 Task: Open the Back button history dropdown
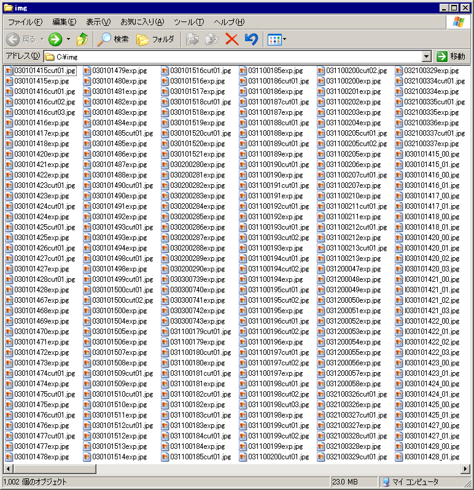point(42,39)
